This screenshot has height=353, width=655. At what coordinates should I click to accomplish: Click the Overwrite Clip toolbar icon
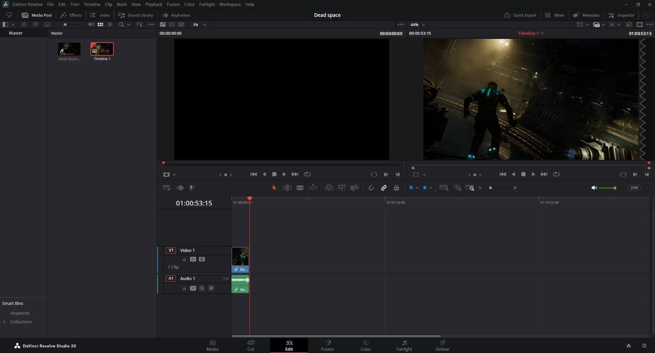[342, 188]
